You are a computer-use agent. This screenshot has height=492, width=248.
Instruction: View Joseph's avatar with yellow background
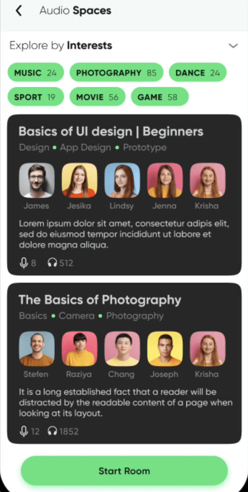[x=165, y=349]
